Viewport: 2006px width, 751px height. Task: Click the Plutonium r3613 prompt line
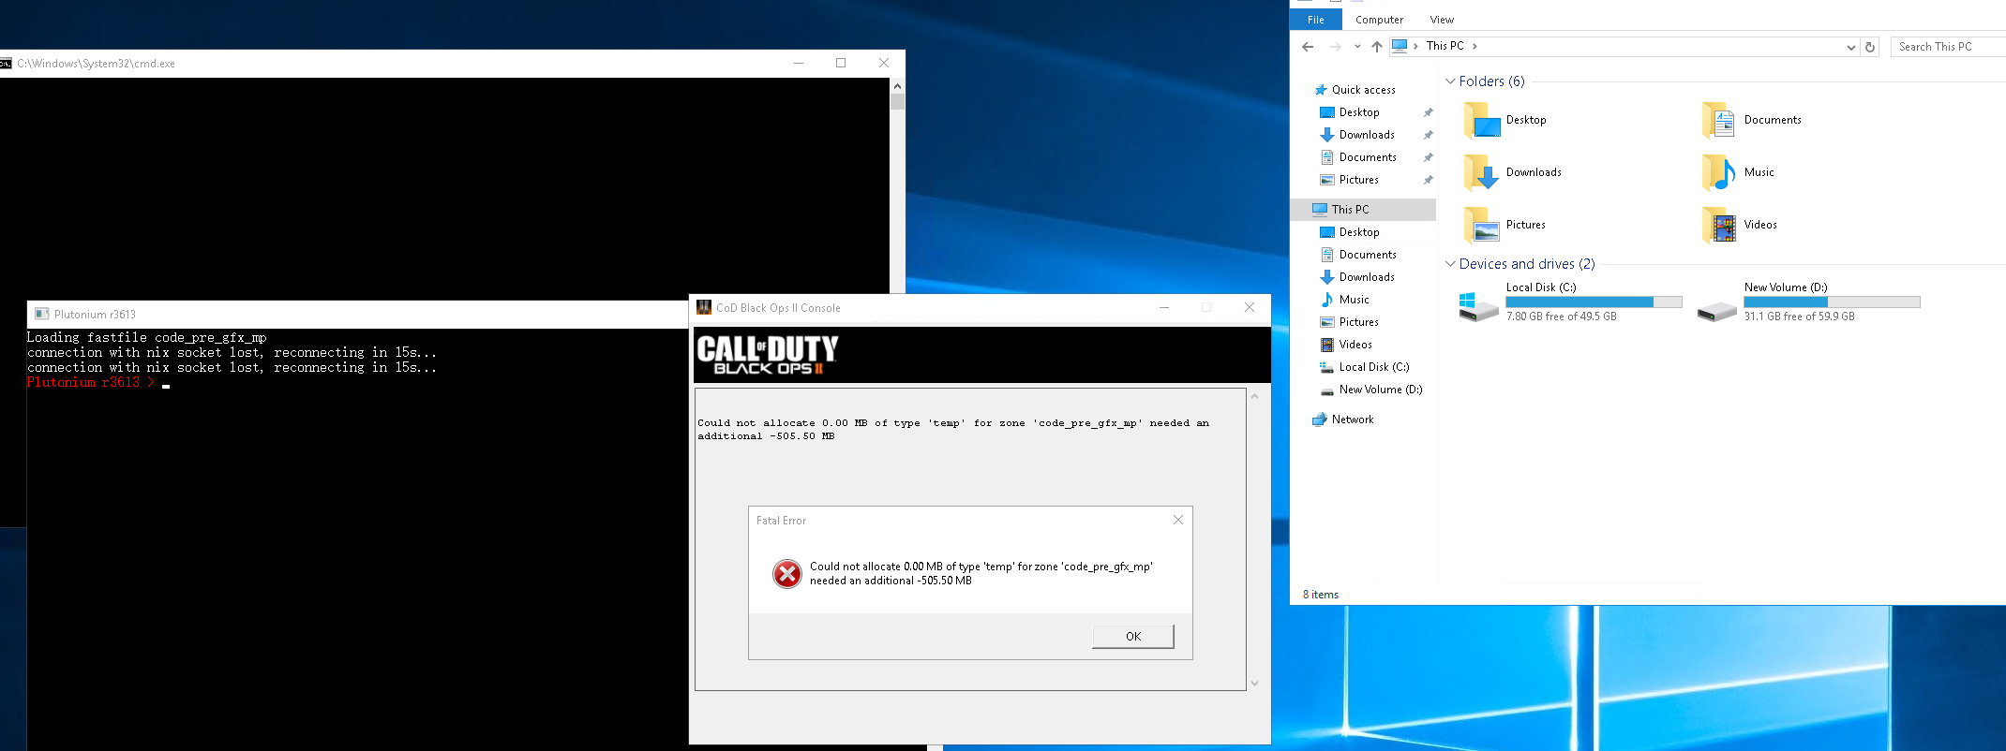98,383
